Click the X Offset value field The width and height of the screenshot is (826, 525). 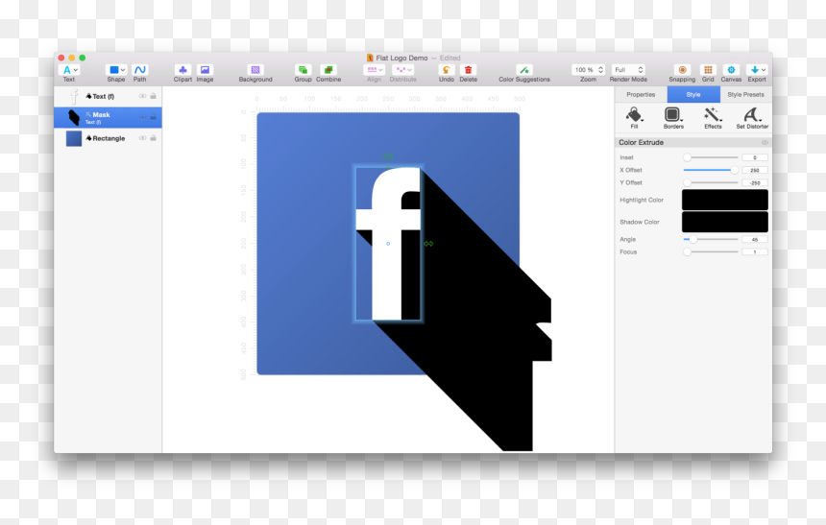[754, 170]
